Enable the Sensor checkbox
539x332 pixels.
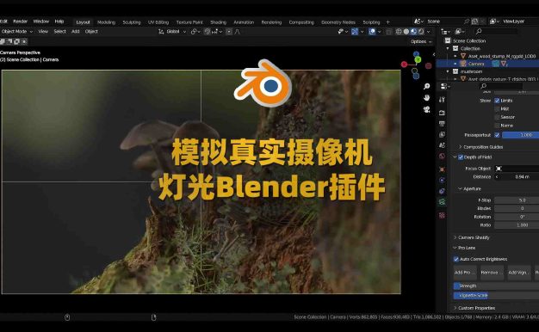coord(497,117)
